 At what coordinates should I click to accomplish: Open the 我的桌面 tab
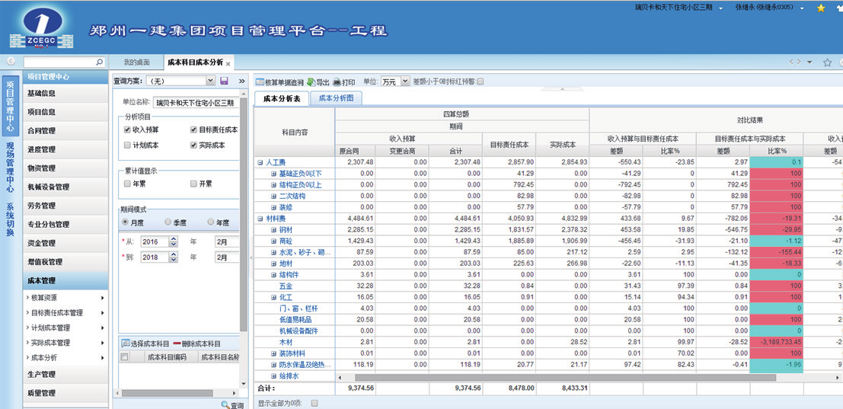(x=137, y=62)
